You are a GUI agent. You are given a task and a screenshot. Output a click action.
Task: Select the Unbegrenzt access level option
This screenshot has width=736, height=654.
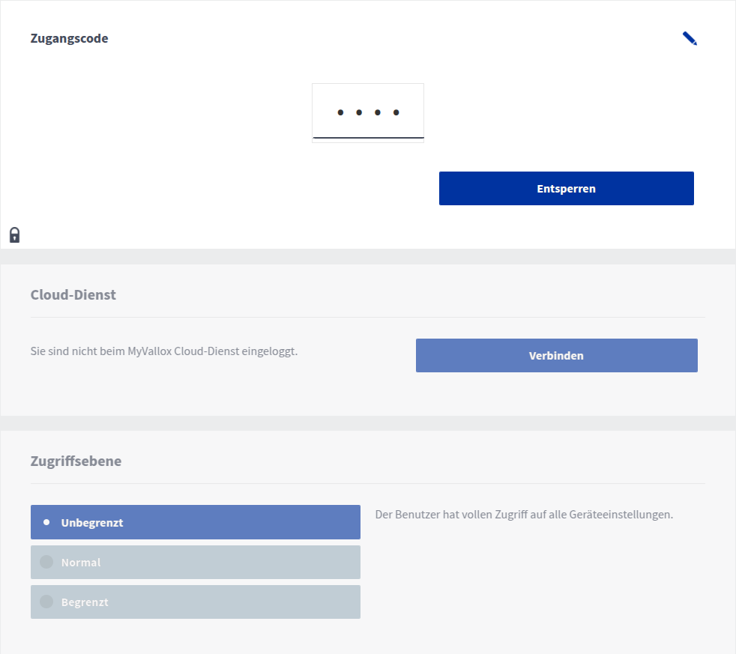[196, 522]
